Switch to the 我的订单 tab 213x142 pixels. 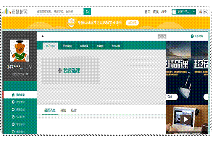pos(116,46)
